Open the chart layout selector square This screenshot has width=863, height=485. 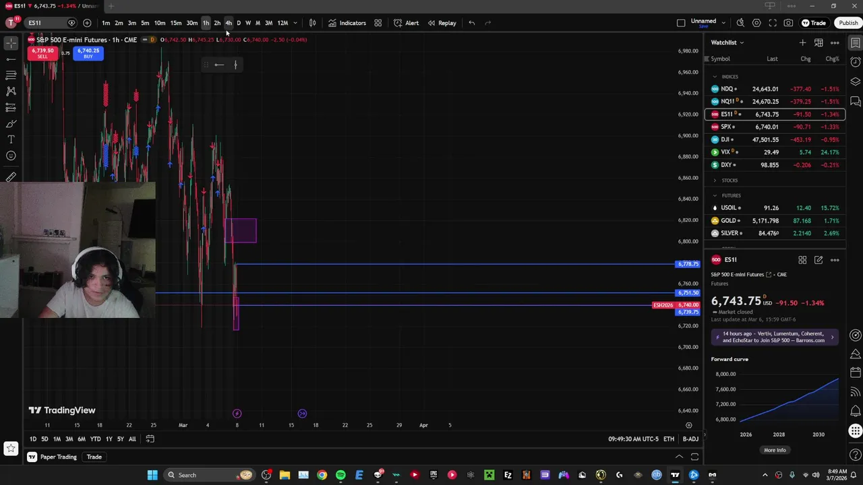[681, 23]
